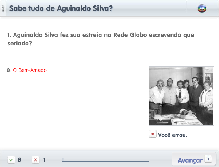
Task: Click the green checkmark icon in footer
Action: (x=11, y=160)
